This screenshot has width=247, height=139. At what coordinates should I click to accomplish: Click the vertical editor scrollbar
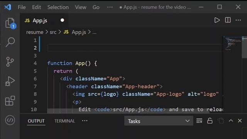244,47
